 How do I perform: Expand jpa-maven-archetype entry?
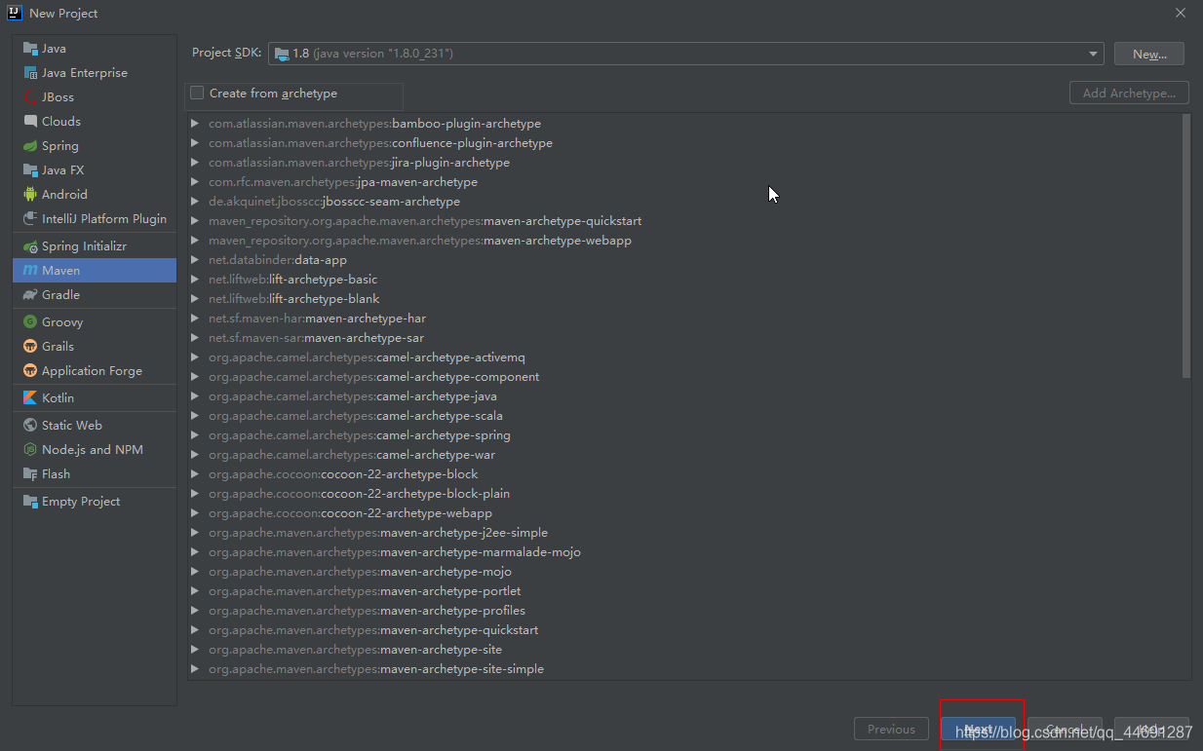[195, 182]
